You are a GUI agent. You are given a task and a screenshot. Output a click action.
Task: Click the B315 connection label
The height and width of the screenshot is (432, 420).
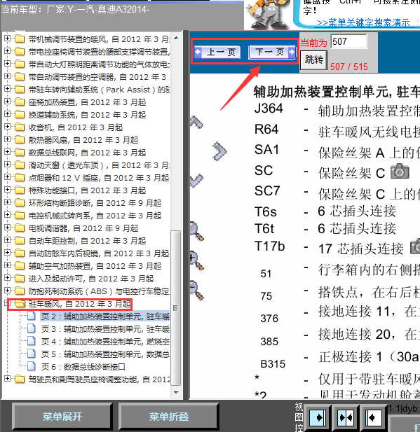click(x=273, y=364)
